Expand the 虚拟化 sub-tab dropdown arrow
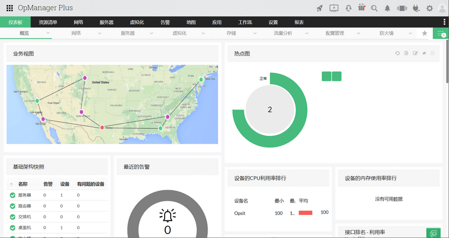This screenshot has width=449, height=238. (203, 33)
